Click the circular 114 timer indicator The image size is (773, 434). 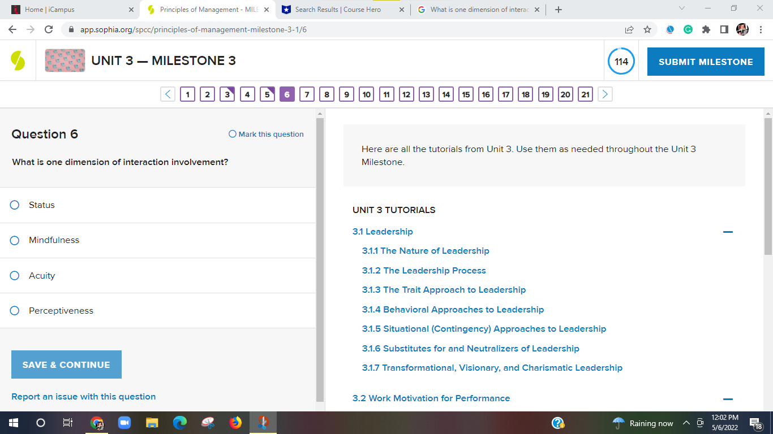click(x=621, y=62)
